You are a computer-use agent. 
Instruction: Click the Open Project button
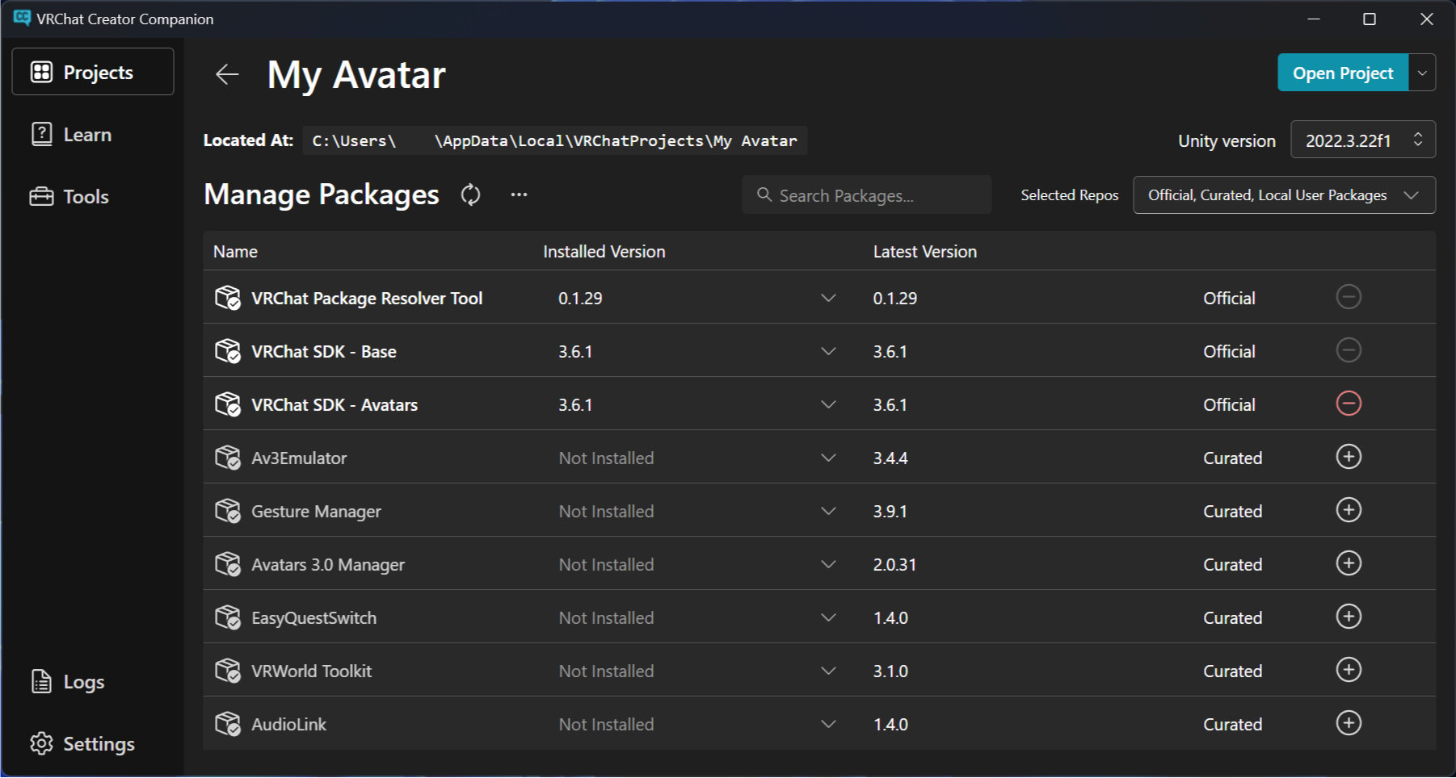1343,73
